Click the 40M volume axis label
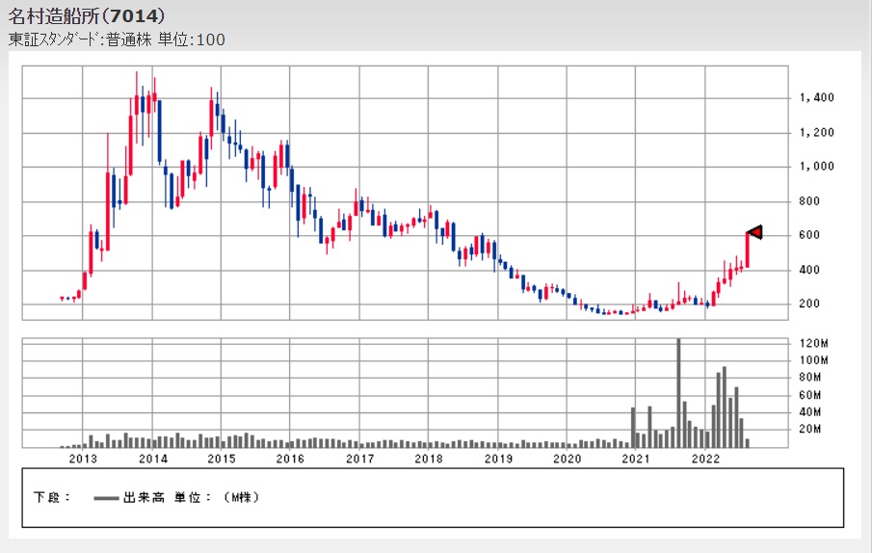The width and height of the screenshot is (872, 553). (810, 411)
